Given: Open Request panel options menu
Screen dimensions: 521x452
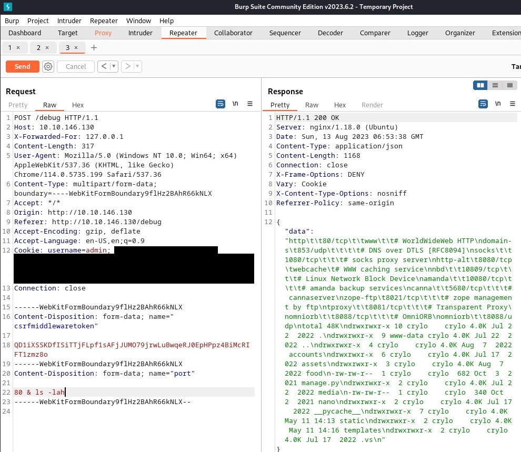Looking at the screenshot, I should (x=250, y=104).
